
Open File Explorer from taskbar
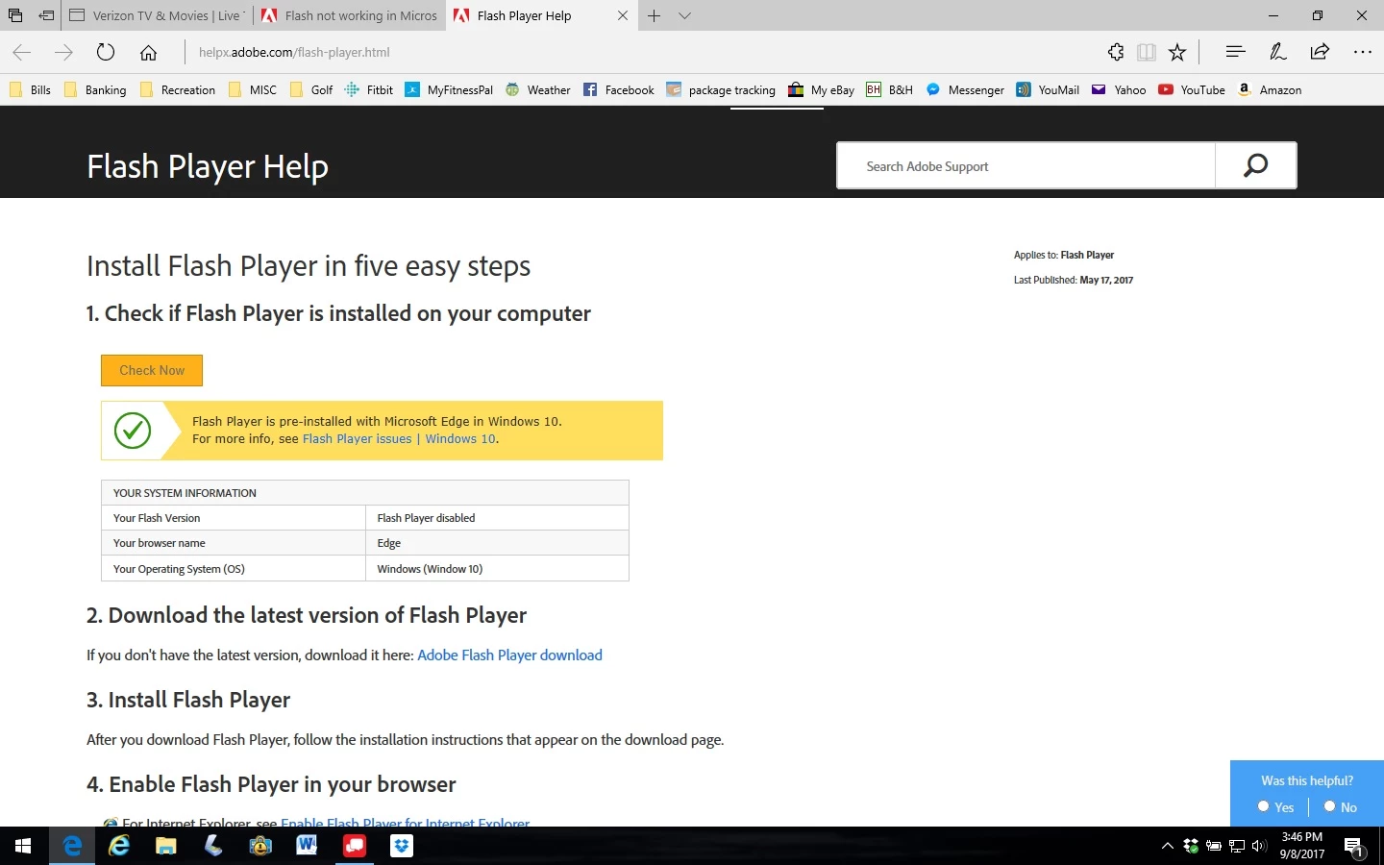pos(166,846)
